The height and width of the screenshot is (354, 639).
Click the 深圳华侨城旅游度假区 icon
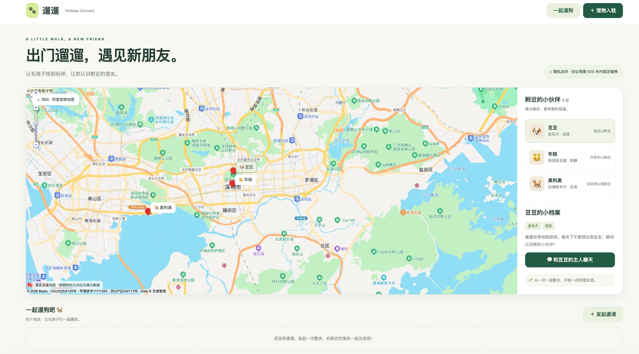click(153, 195)
